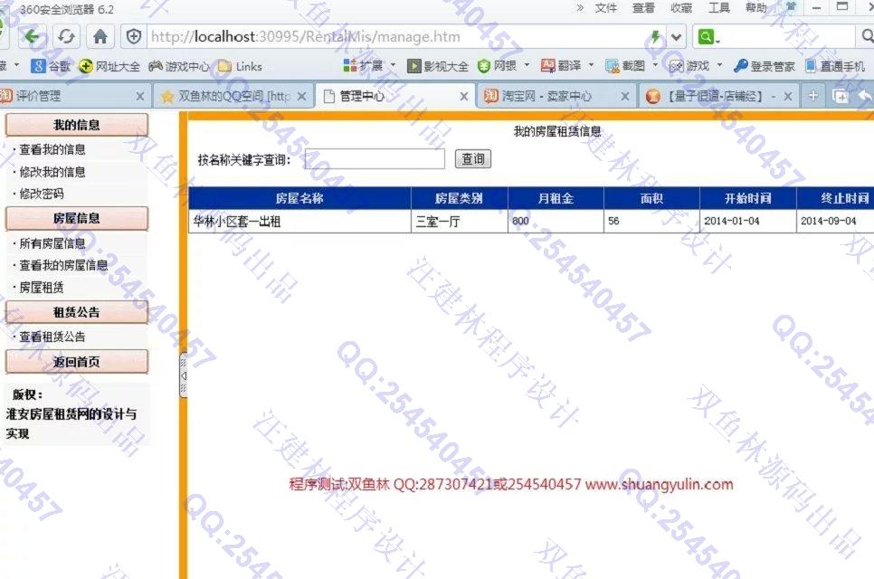
Task: Open the 网址大全 bookmark
Action: coord(109,66)
